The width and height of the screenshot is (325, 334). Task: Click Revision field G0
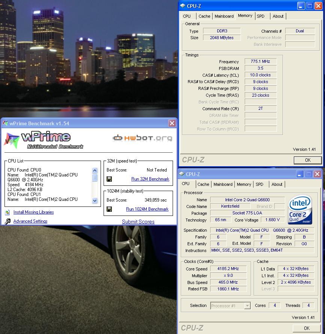click(x=304, y=244)
